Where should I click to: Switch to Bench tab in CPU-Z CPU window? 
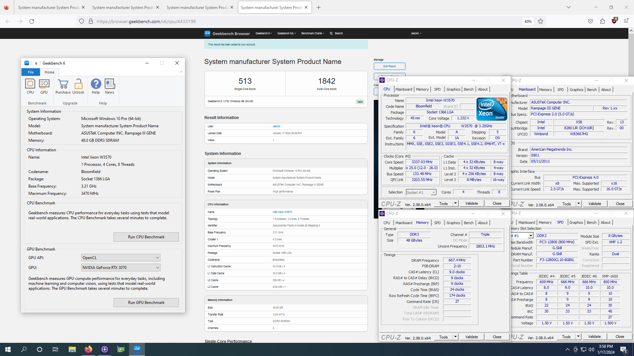(469, 89)
